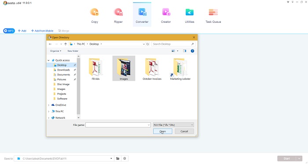The height and width of the screenshot is (164, 308).
Task: Click This PC in the address path
Action: [81, 44]
